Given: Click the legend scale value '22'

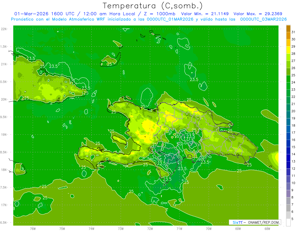Looking at the screenshot, I should pos(293,97).
